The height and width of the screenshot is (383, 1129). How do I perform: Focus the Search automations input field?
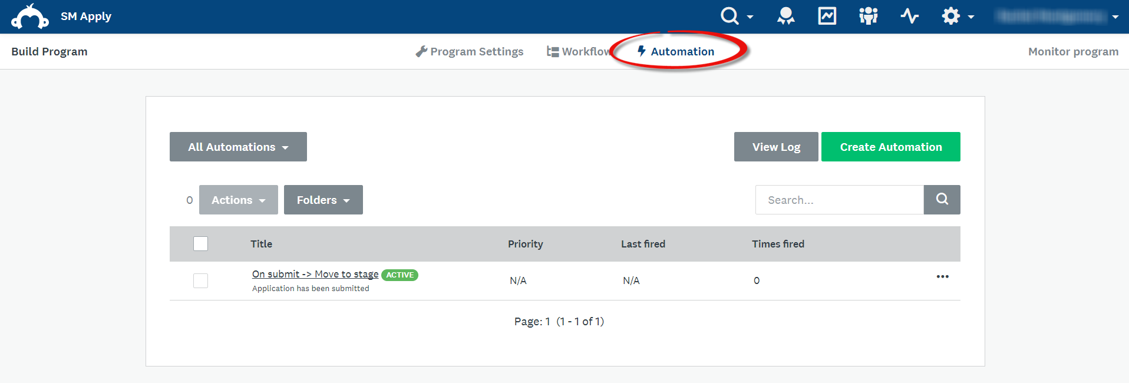839,200
